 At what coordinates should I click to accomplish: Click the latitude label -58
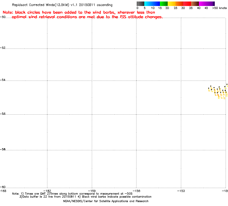(x=3, y=149)
